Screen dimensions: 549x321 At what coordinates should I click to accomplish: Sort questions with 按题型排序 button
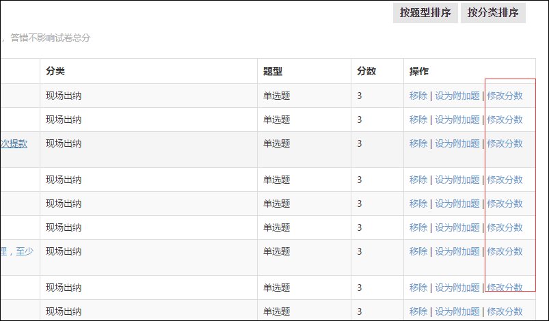click(425, 13)
